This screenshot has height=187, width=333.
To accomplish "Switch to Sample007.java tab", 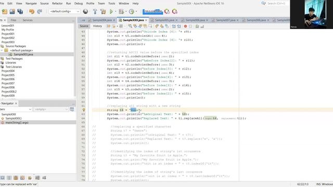I will click(225, 20).
